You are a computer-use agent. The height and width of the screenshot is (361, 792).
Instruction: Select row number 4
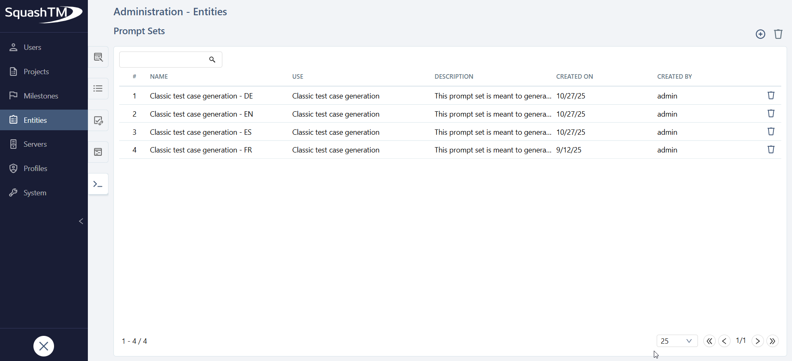pyautogui.click(x=134, y=150)
